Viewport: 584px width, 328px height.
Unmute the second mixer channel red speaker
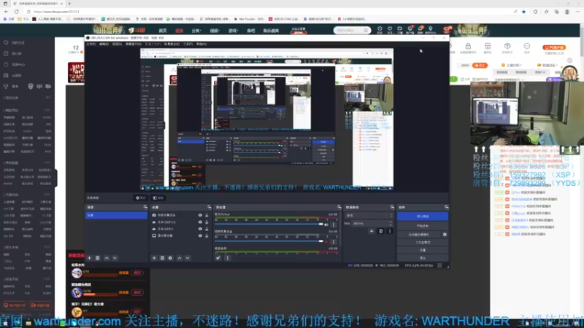[326, 242]
